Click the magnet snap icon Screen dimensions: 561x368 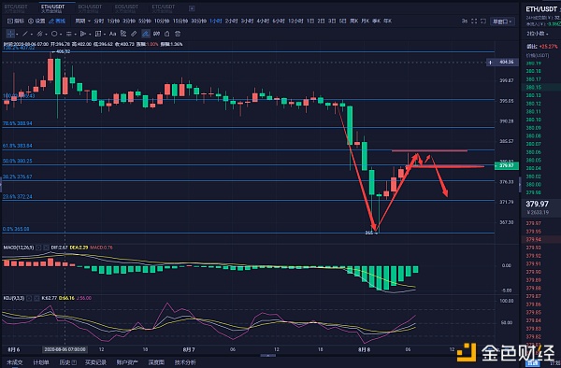[x=156, y=34]
